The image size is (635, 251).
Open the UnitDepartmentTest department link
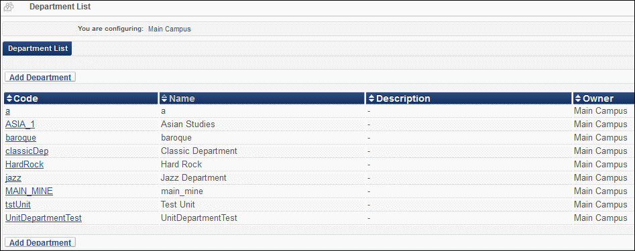click(44, 218)
